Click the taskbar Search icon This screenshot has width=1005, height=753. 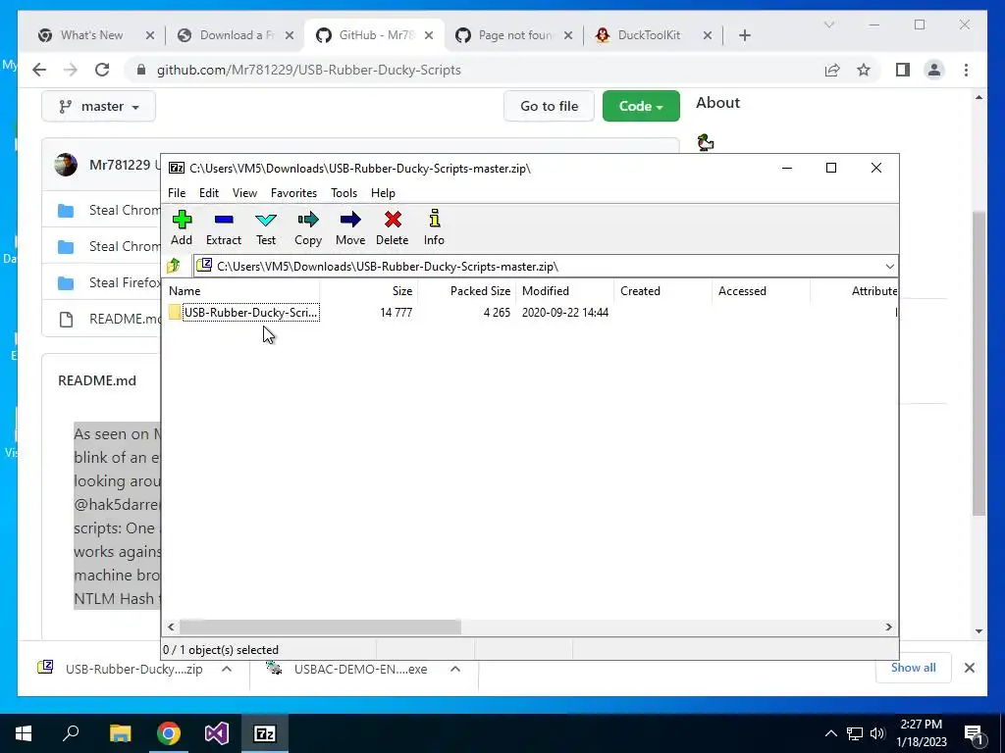(71, 733)
